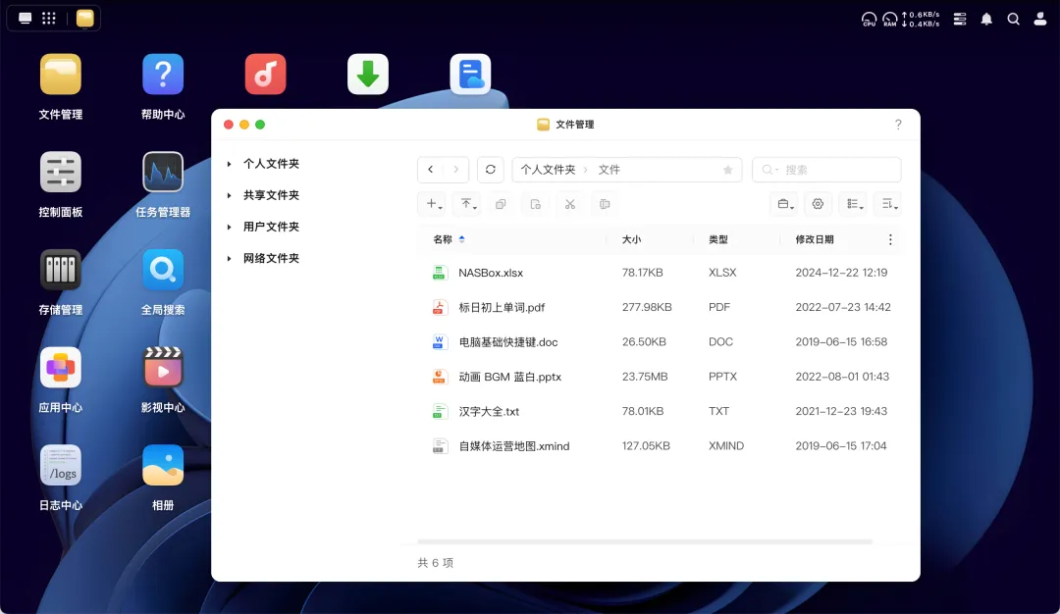The image size is (1060, 614).
Task: Open the 帮助中心 desktop icon
Action: 163,75
